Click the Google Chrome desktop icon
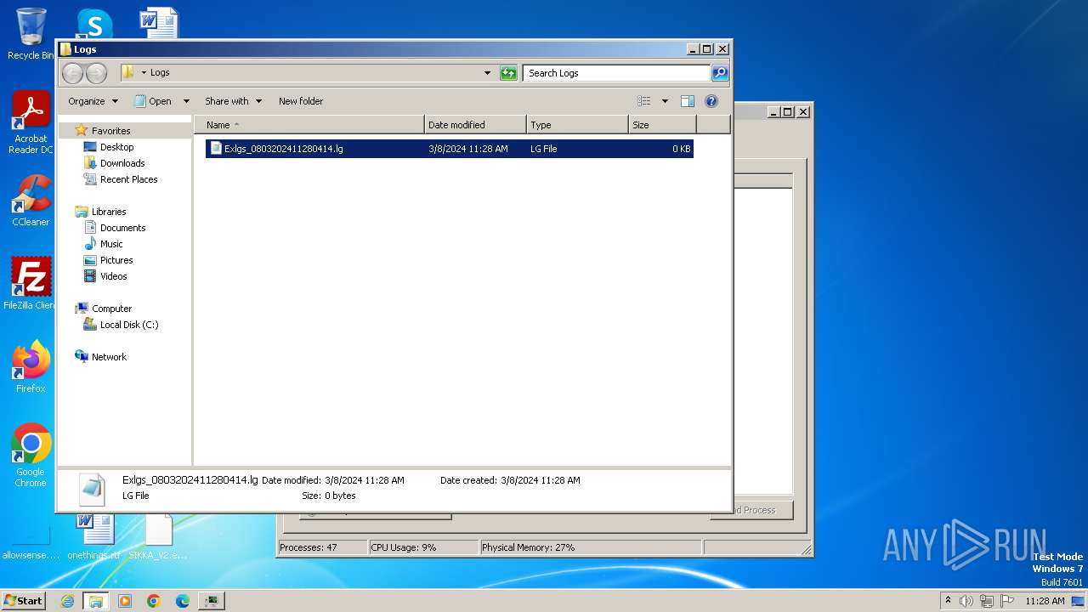Screen dimensions: 1088x612 coord(31,456)
